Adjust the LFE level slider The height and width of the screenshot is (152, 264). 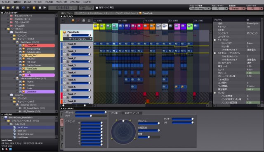tap(182, 122)
